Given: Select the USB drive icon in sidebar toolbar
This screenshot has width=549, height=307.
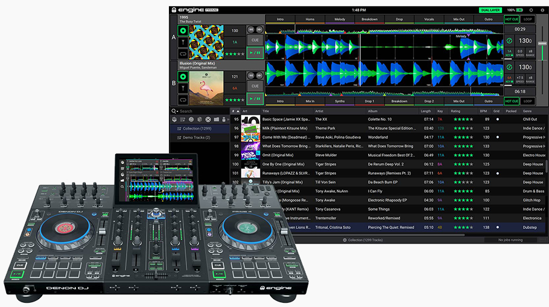Looking at the screenshot, I should [224, 120].
